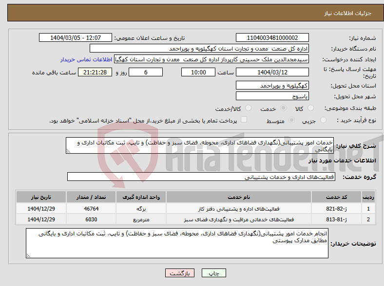Click the ساعت field showing 10:00

pyautogui.click(x=198, y=72)
